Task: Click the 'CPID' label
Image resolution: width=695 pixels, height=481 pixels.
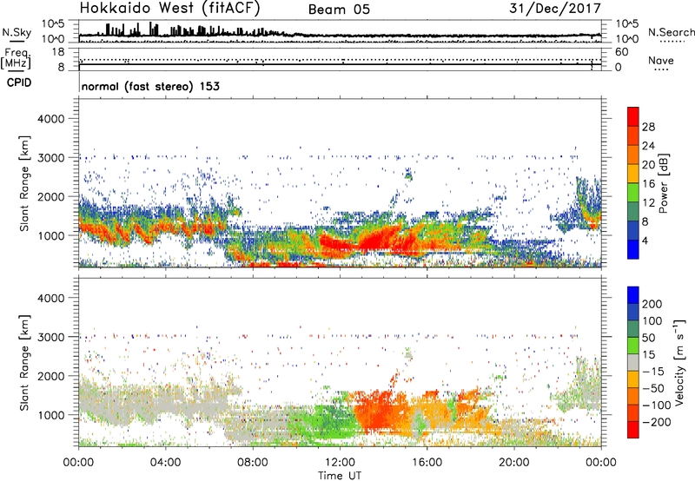Action: click(19, 82)
